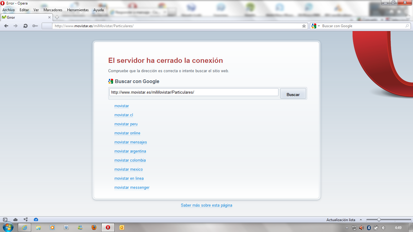
Task: Open the Archivo menu
Action: [x=8, y=10]
